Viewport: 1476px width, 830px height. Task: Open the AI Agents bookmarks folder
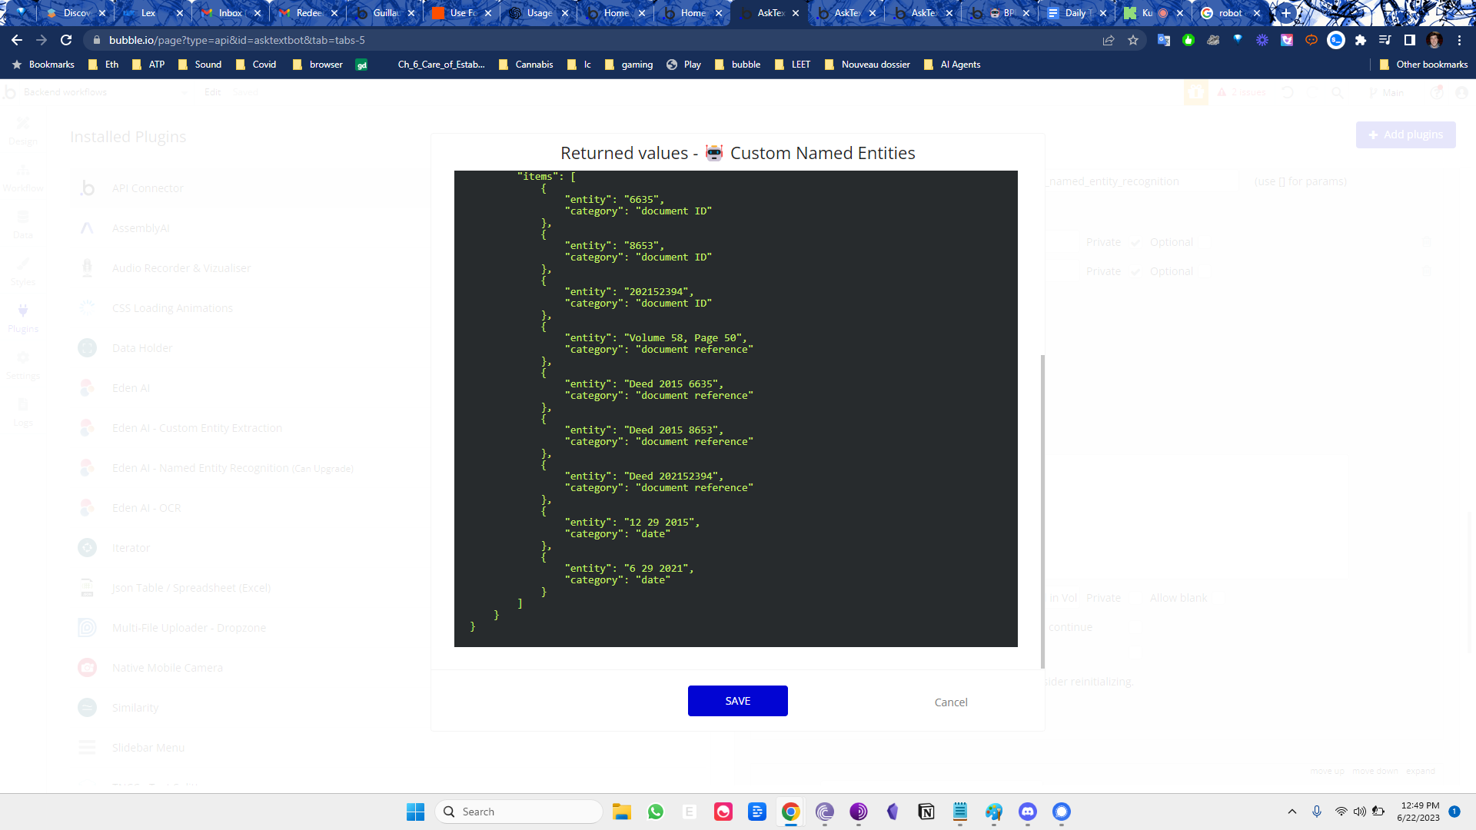(952, 65)
